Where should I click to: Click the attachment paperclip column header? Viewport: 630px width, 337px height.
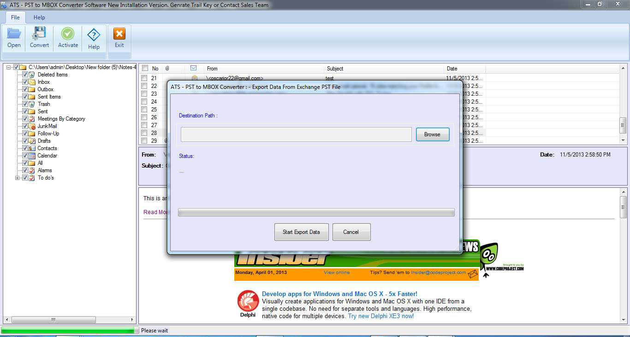(x=167, y=68)
